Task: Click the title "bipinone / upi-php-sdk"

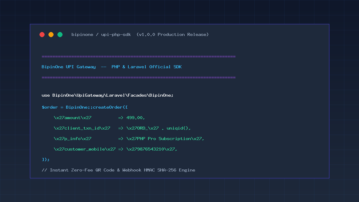Action: coord(101,35)
